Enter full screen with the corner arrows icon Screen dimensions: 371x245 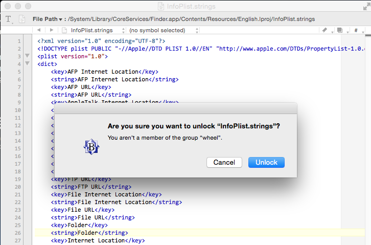[x=366, y=6]
